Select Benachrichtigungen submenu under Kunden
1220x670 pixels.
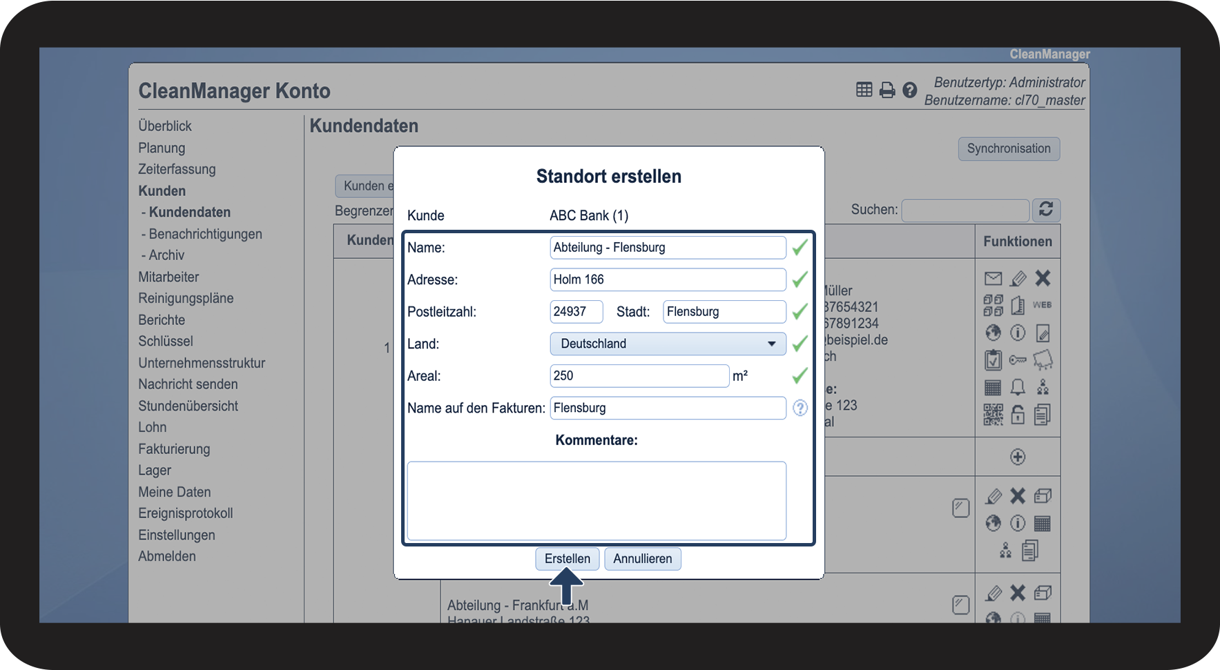point(205,234)
